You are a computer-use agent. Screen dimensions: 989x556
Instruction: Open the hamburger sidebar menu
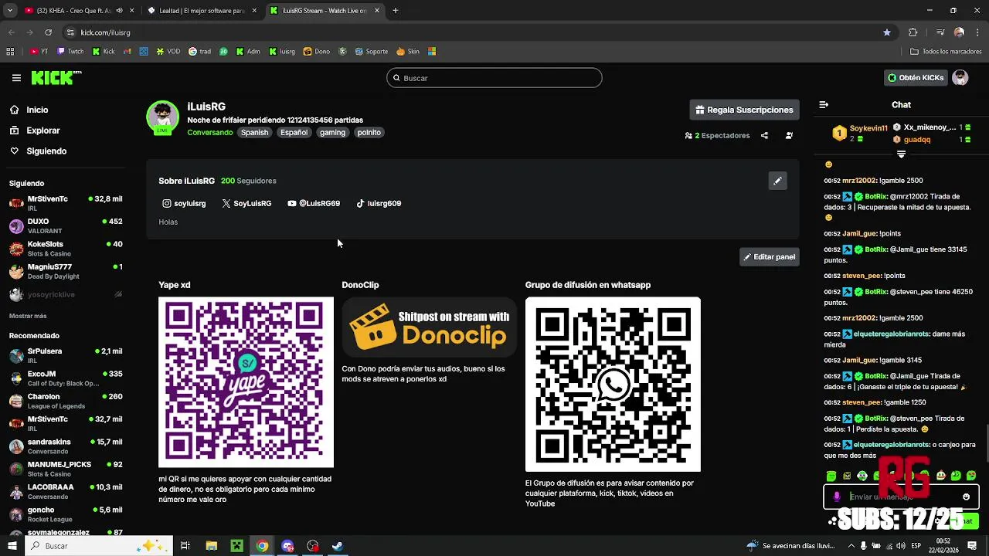pos(16,78)
